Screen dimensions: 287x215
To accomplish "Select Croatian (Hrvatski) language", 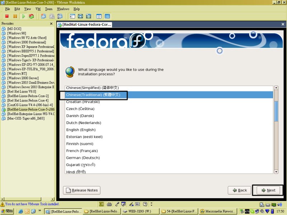I will coord(169,102).
